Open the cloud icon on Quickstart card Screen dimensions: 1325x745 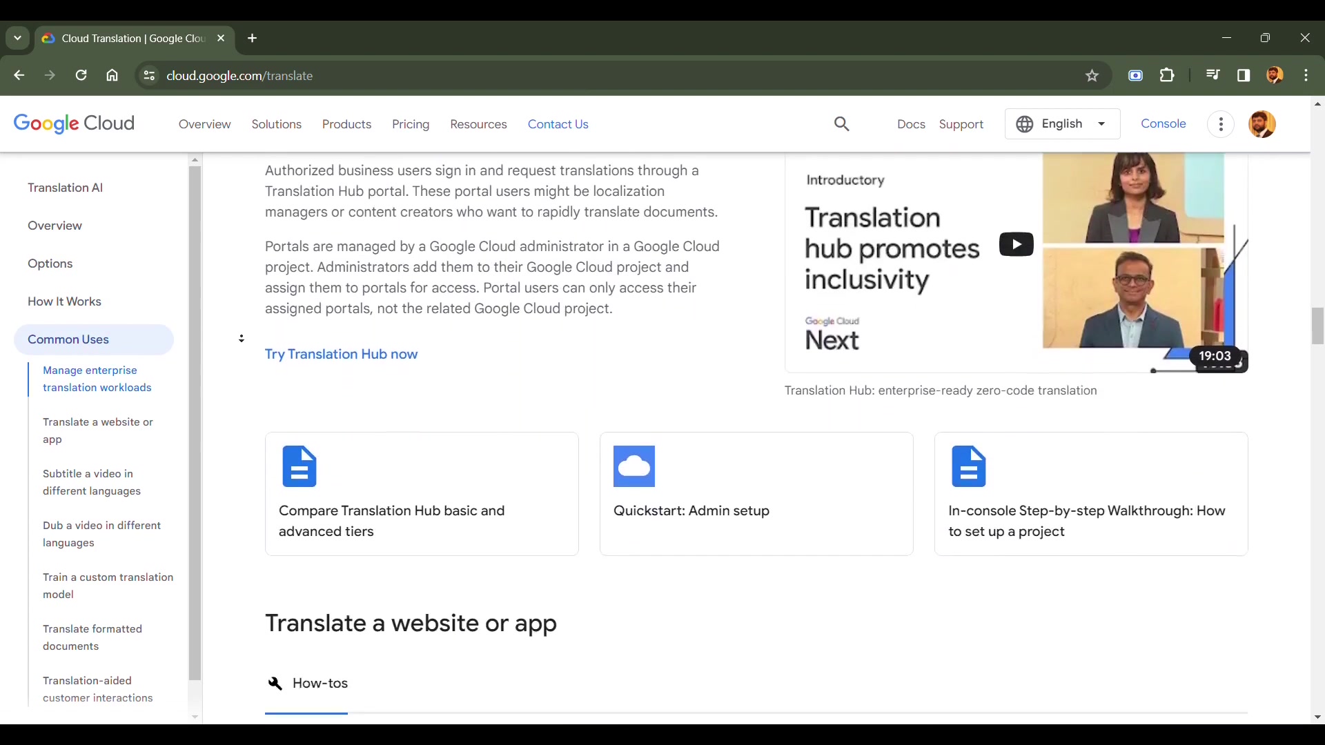point(634,466)
